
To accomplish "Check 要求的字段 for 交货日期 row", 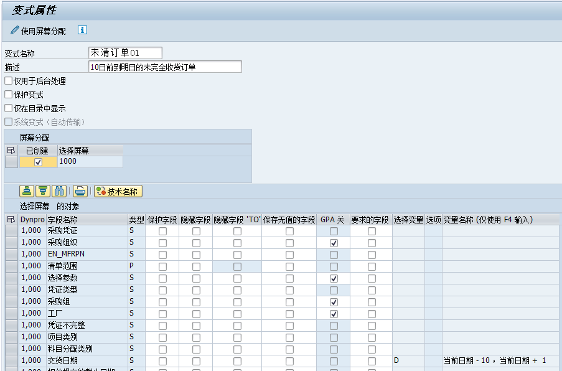I will (372, 361).
